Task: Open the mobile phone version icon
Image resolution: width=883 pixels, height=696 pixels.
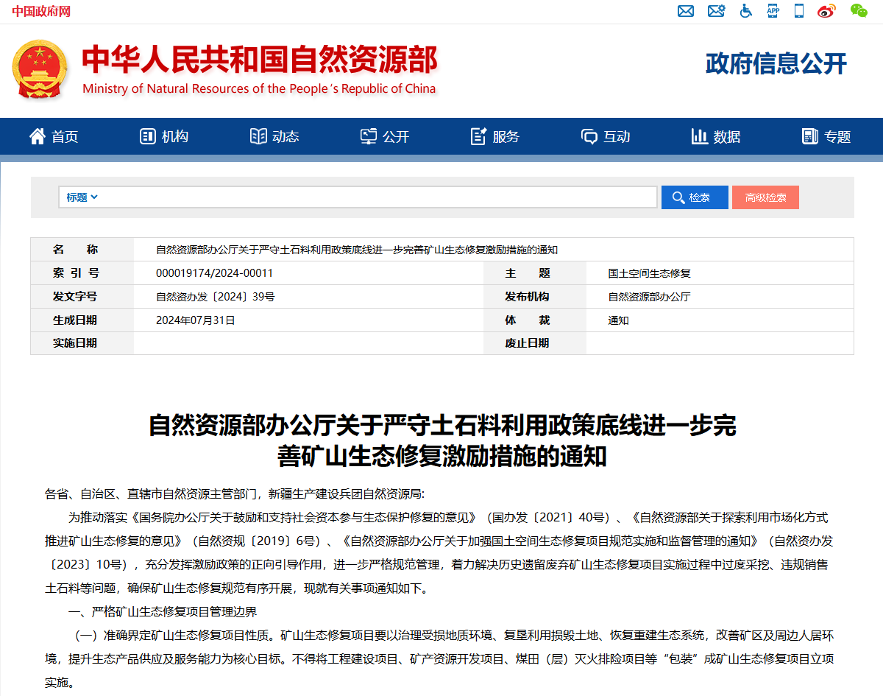Action: pos(798,11)
